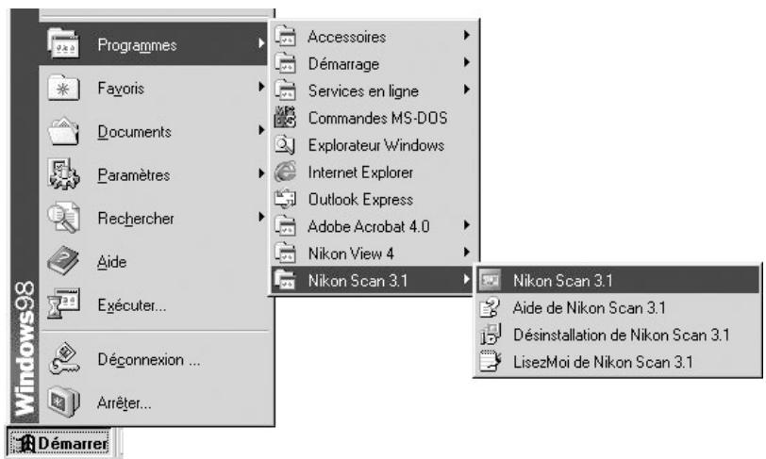Click the Services en ligne label
This screenshot has width=766, height=459.
pos(363,90)
